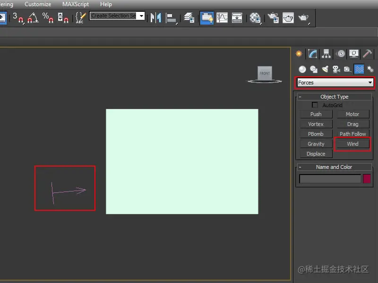Toggle the Spinner Snap tool
Image resolution: width=378 pixels, height=283 pixels.
click(x=63, y=18)
